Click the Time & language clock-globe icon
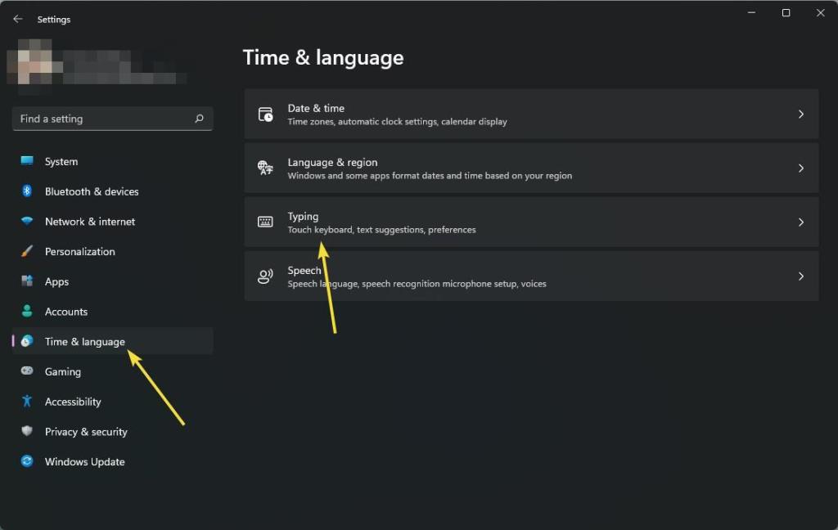This screenshot has width=838, height=530. click(x=27, y=341)
